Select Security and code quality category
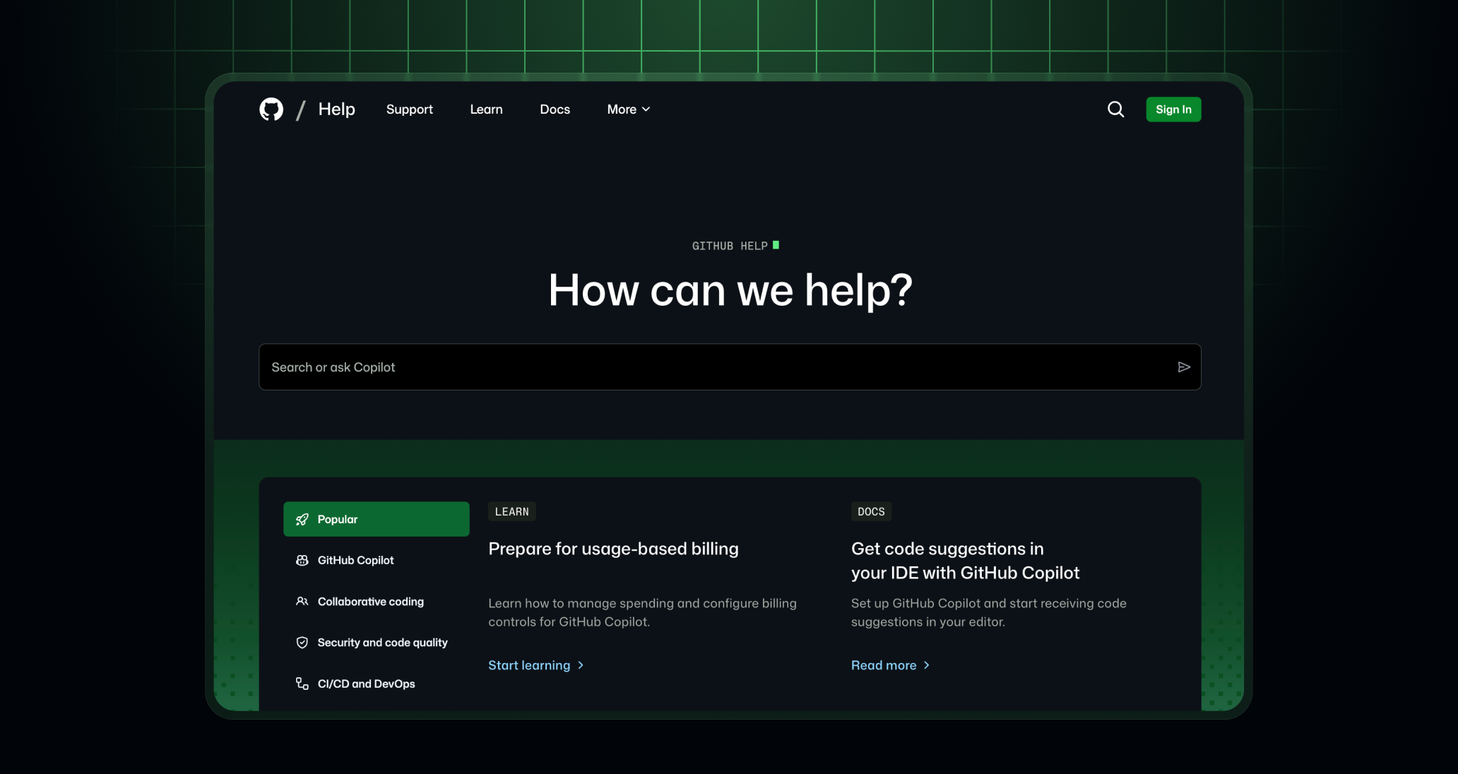 coord(377,643)
